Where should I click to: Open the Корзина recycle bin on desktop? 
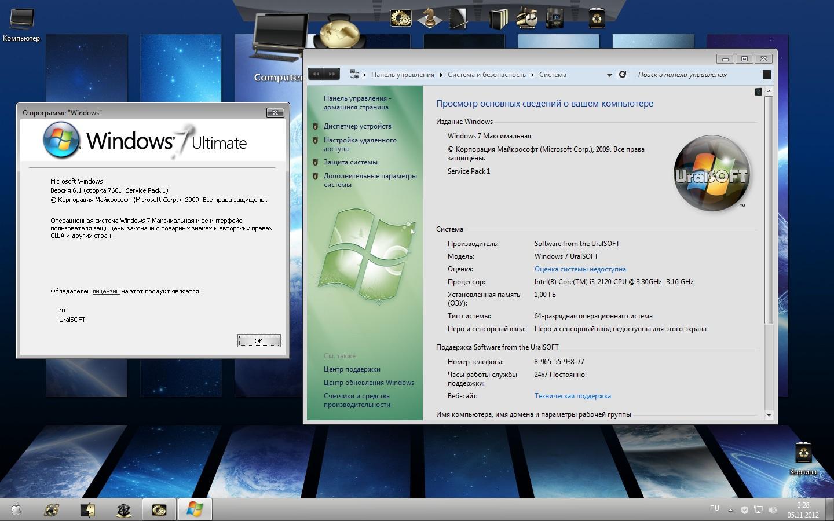point(803,458)
